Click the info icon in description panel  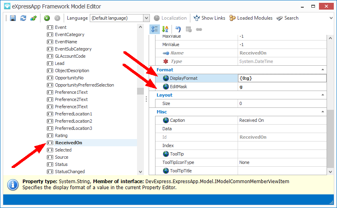point(13,185)
